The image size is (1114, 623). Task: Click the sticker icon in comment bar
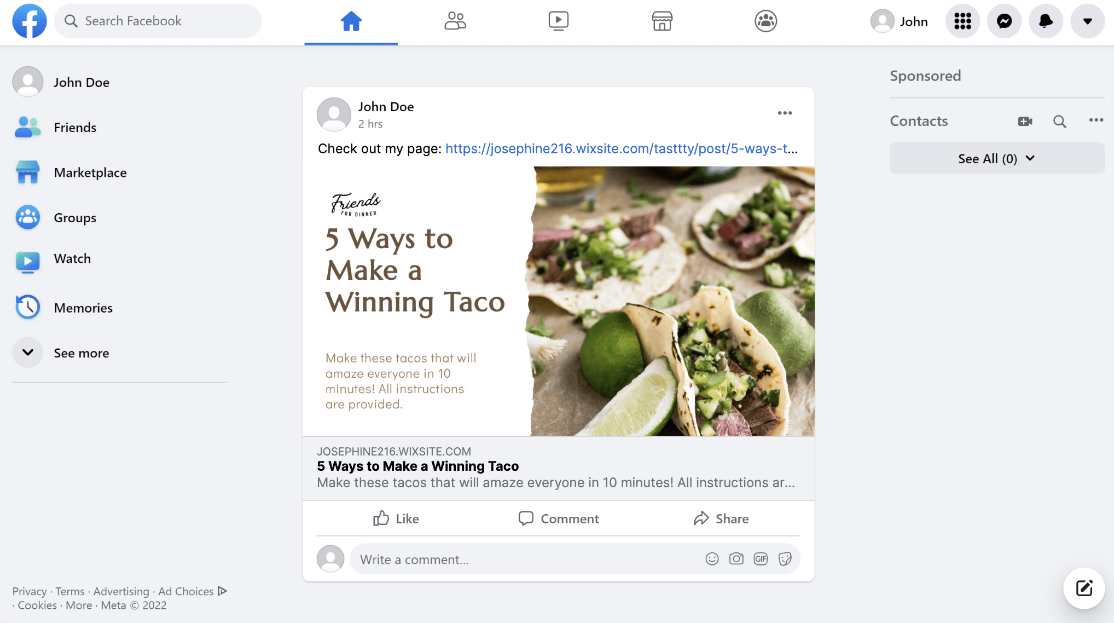coord(784,559)
